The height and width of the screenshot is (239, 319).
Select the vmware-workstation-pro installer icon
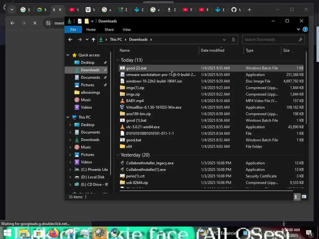point(122,75)
